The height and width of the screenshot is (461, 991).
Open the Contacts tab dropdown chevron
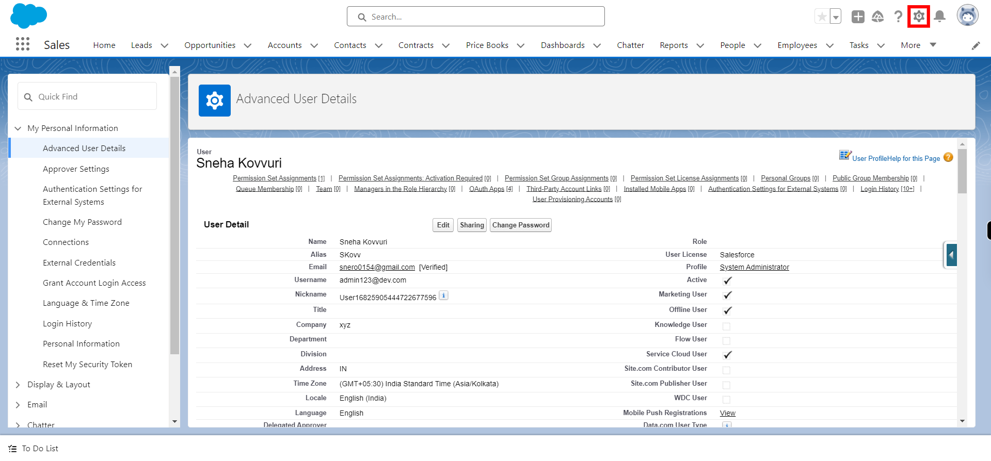pyautogui.click(x=379, y=45)
